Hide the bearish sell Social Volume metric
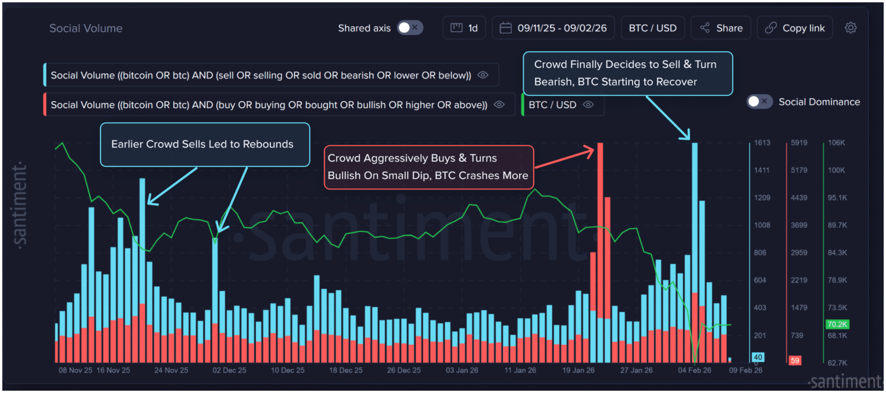This screenshot has width=886, height=393. click(483, 75)
